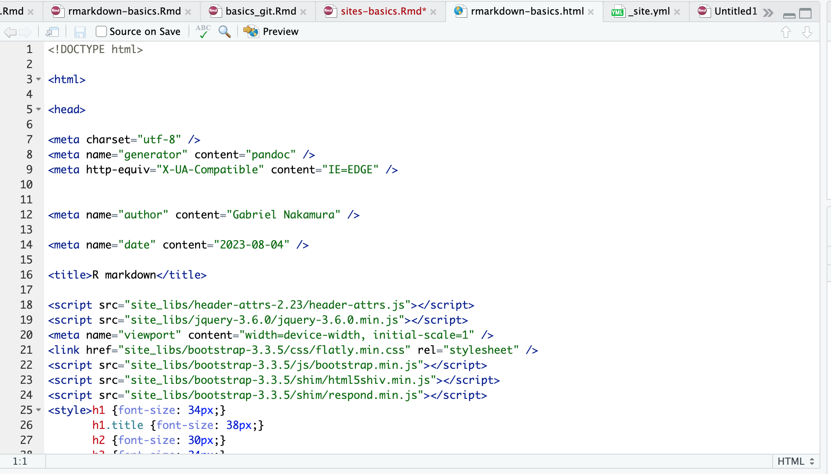Viewport: 831px width, 474px height.
Task: Collapse style block fold on line 25
Action: pyautogui.click(x=38, y=410)
